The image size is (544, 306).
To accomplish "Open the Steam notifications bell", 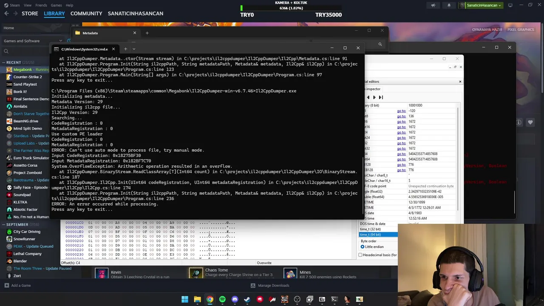I will click(x=449, y=5).
